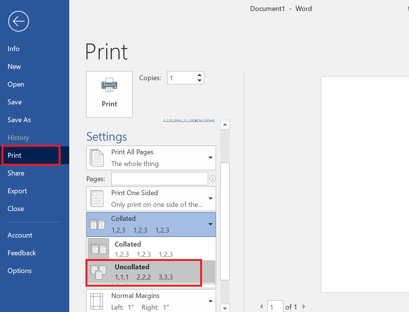Open the Info page
The width and height of the screenshot is (409, 312).
(x=14, y=49)
